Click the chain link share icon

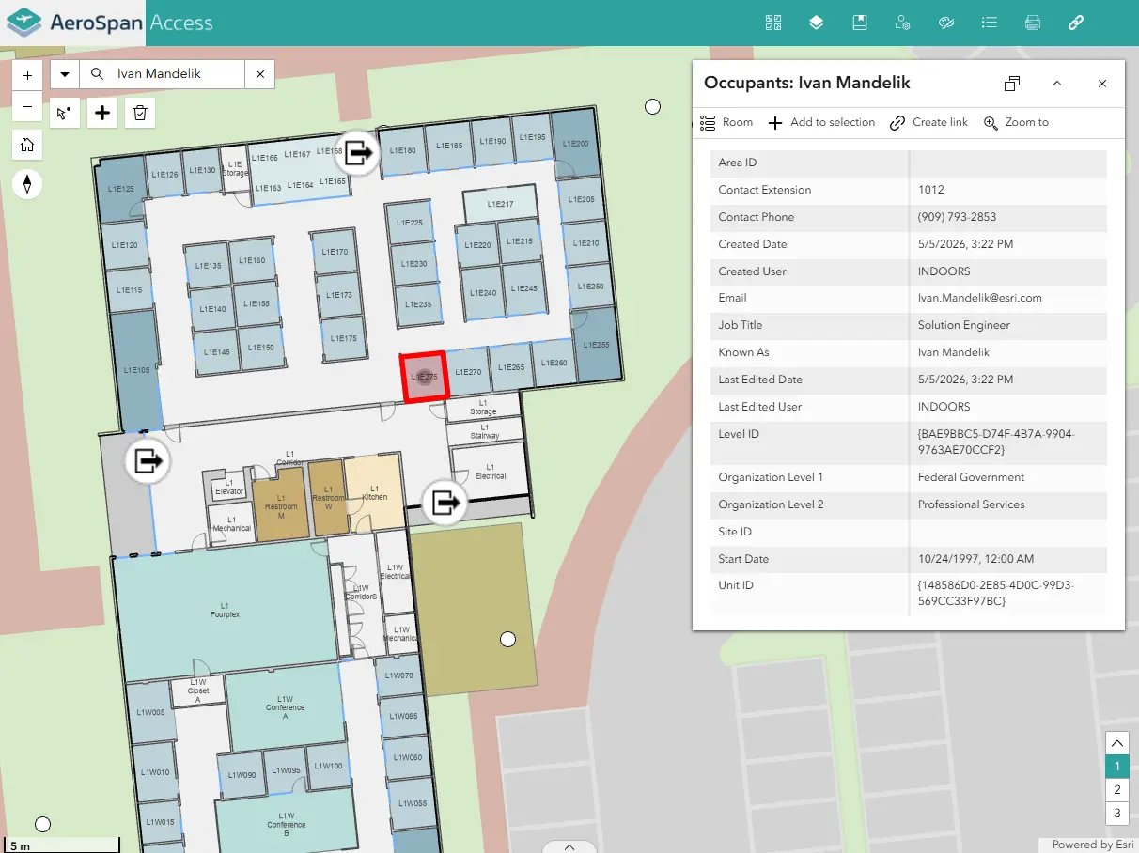tap(1076, 23)
